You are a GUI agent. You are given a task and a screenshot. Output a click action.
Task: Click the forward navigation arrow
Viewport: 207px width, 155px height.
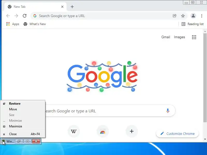16,16
